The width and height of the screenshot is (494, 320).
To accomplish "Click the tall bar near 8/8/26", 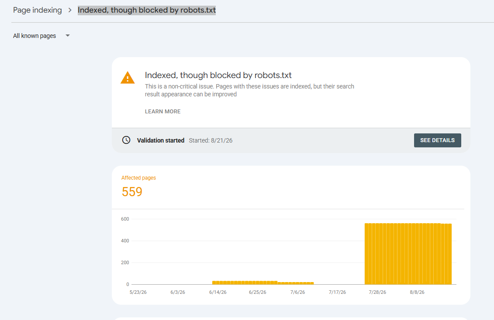I will tap(417, 254).
